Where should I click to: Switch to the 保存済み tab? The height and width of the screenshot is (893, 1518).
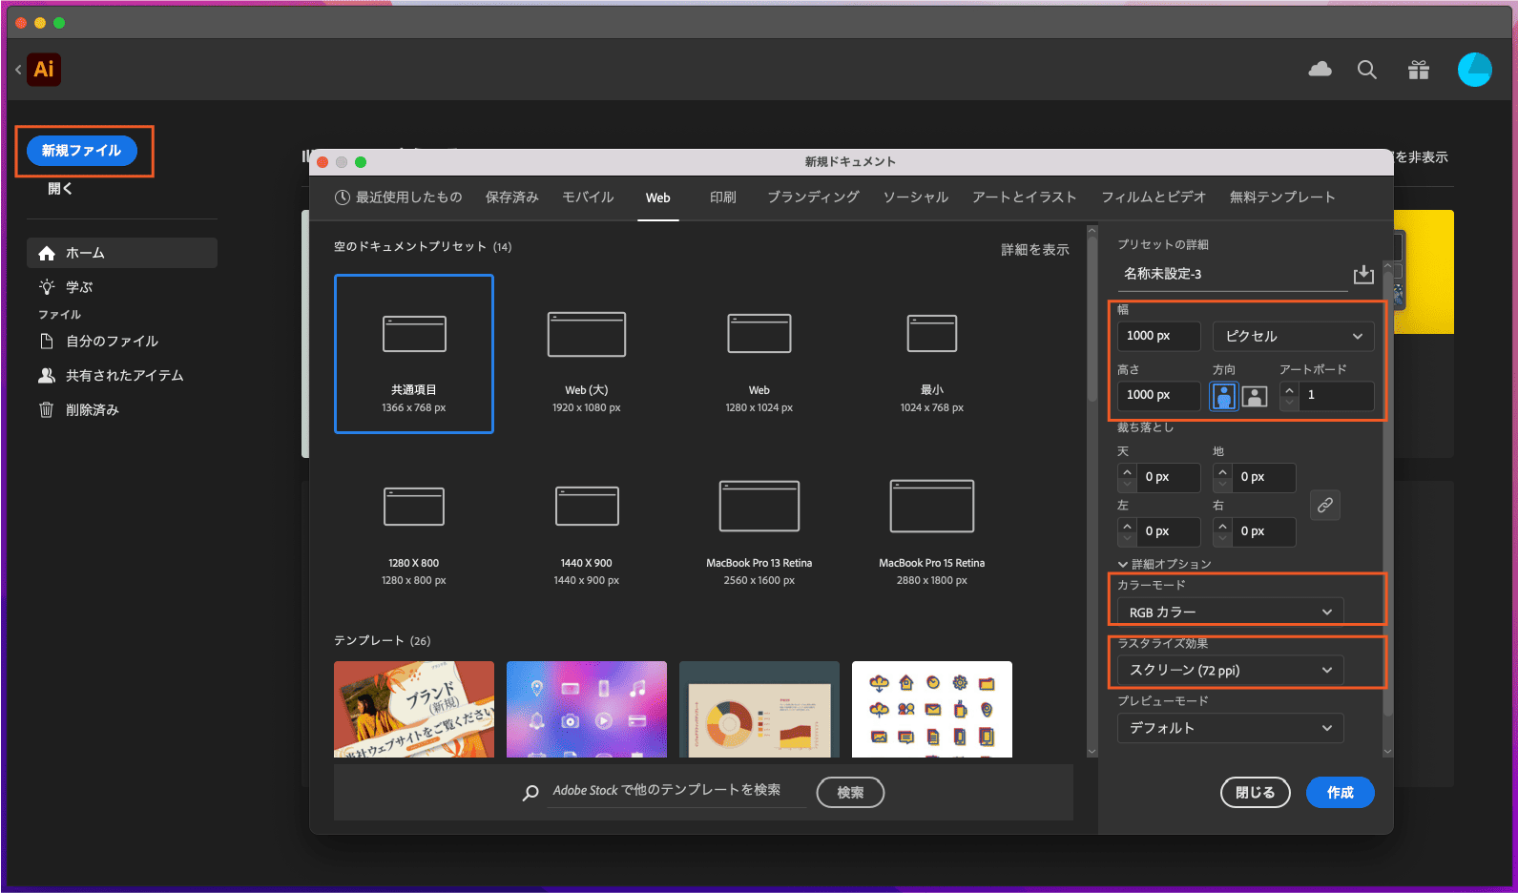(x=512, y=197)
